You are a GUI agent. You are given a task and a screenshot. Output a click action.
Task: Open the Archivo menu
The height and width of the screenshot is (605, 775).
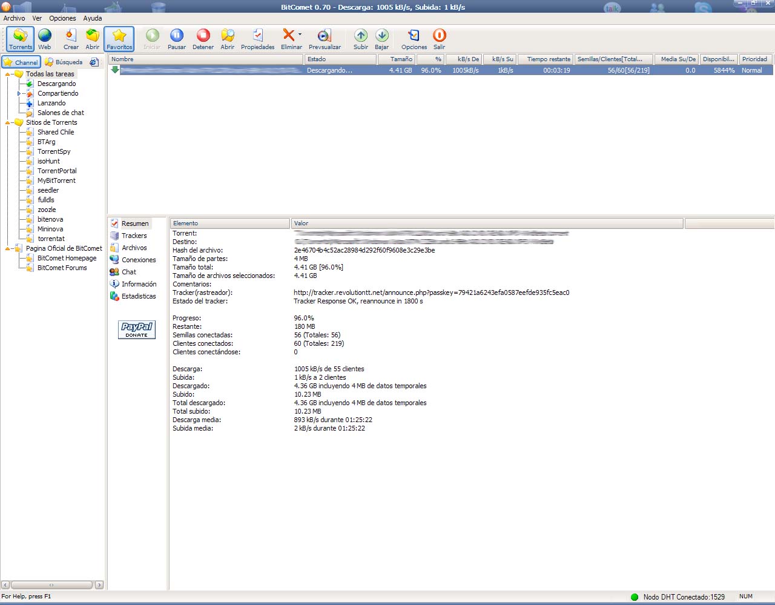[15, 18]
